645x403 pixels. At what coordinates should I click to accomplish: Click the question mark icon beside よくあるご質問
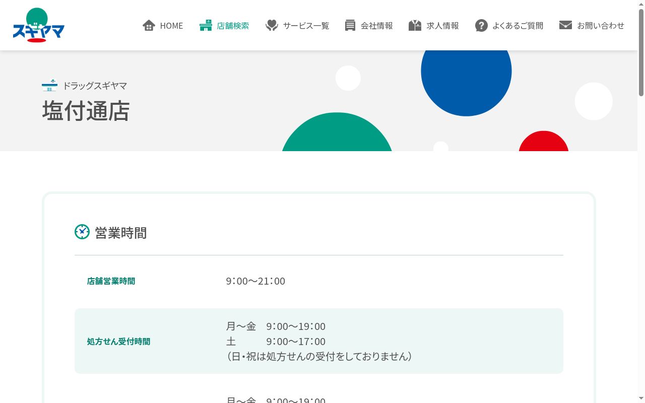(481, 25)
